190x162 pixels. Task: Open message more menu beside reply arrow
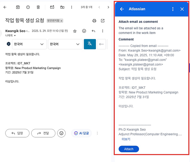pos(103,31)
